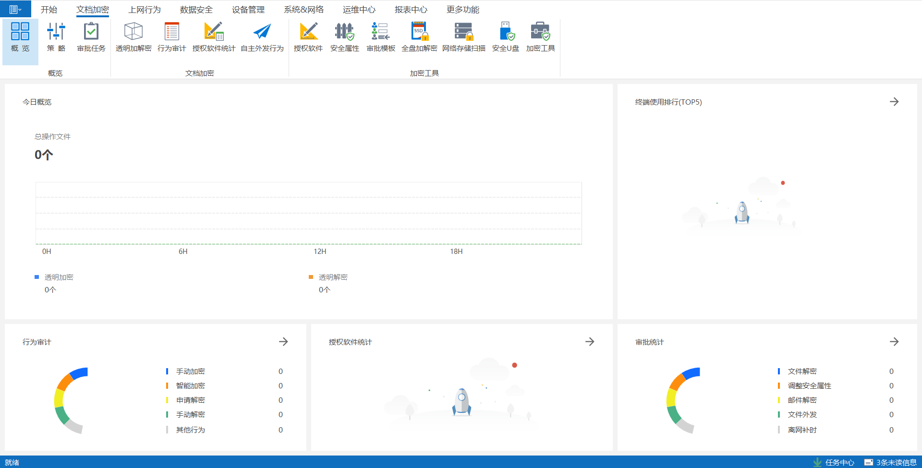Open the 概览 overview icon

[20, 32]
